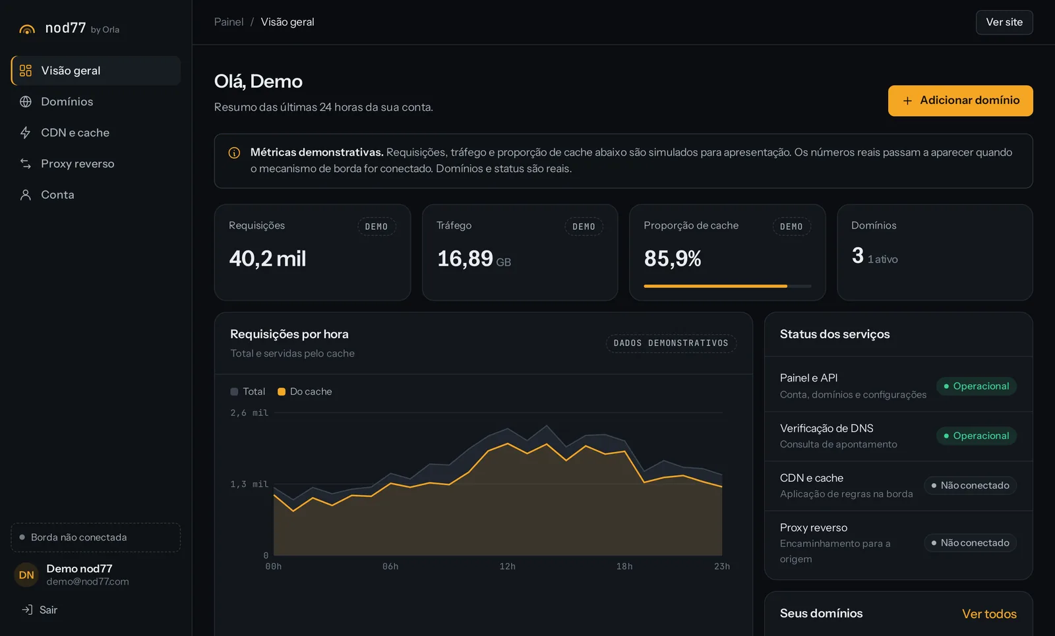Click the Requisições por hora chart heading

[289, 334]
